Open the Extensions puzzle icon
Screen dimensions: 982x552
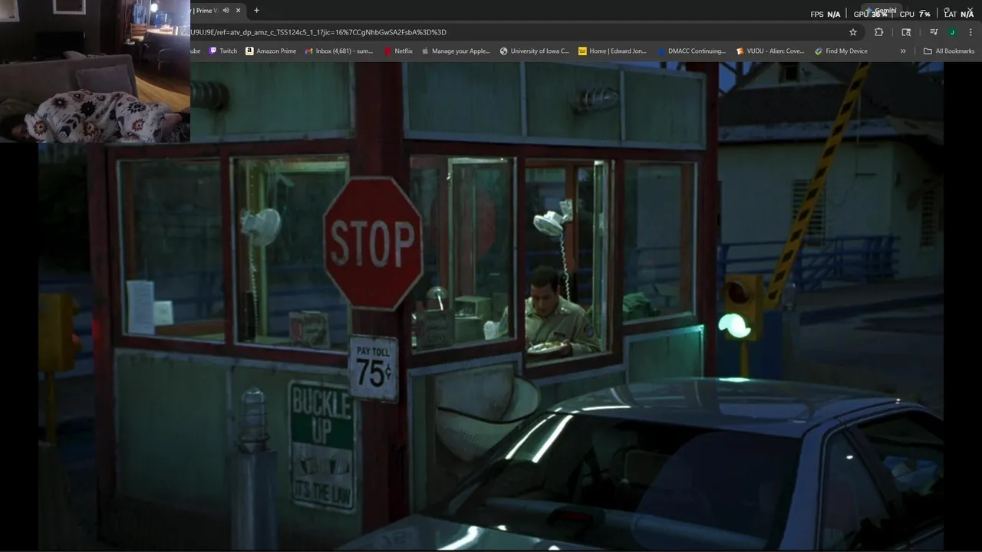[x=879, y=32]
